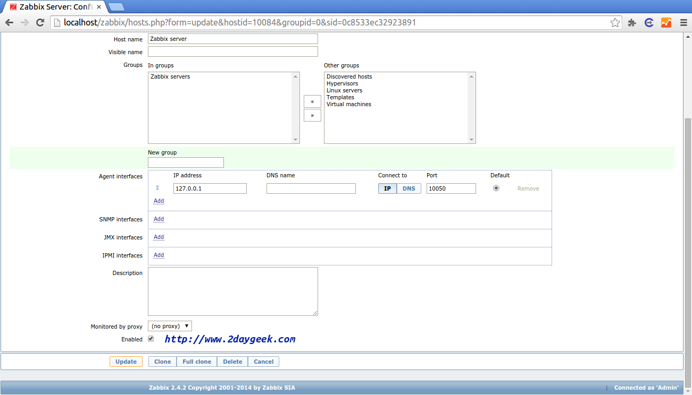The width and height of the screenshot is (692, 395).
Task: Select Templates in Other groups
Action: pyautogui.click(x=340, y=97)
